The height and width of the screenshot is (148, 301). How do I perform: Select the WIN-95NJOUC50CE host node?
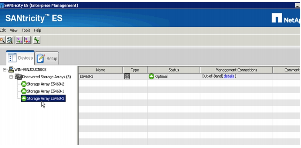[30, 70]
